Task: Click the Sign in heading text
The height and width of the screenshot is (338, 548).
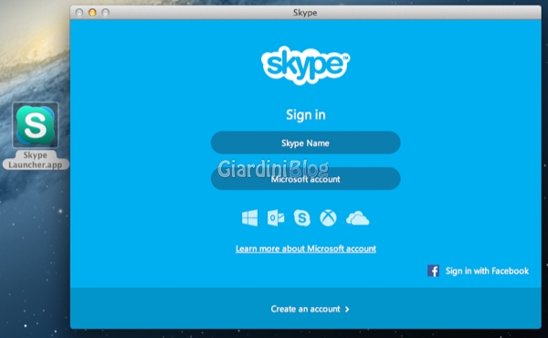Action: [306, 115]
